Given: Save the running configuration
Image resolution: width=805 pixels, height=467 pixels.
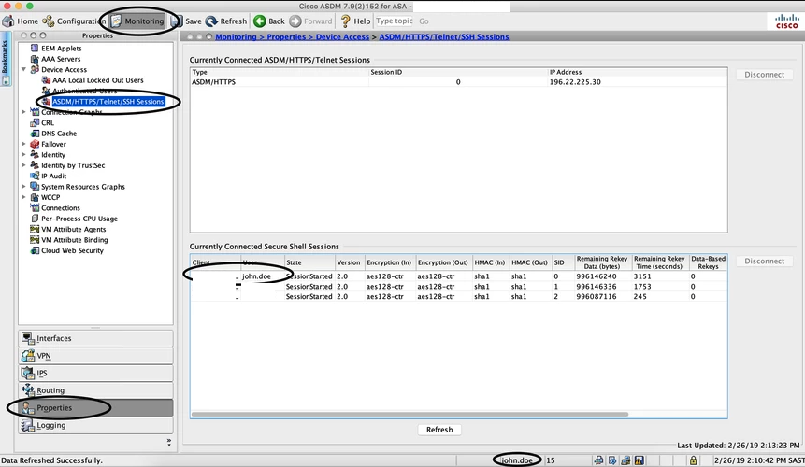Looking at the screenshot, I should point(186,21).
